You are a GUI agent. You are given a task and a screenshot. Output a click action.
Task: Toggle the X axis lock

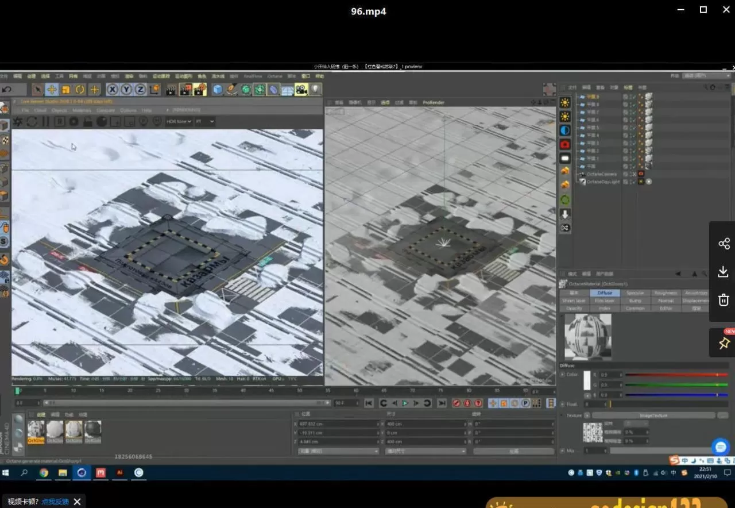pos(113,90)
